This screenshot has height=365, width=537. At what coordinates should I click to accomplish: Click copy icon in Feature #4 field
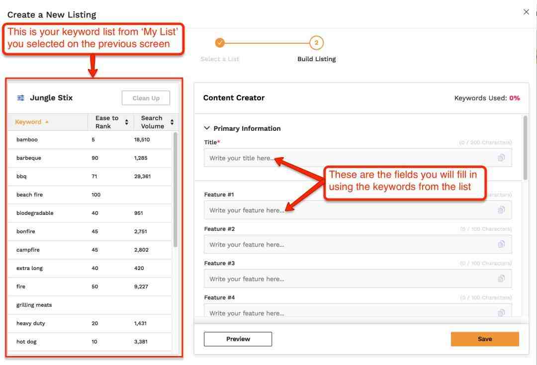coord(501,313)
